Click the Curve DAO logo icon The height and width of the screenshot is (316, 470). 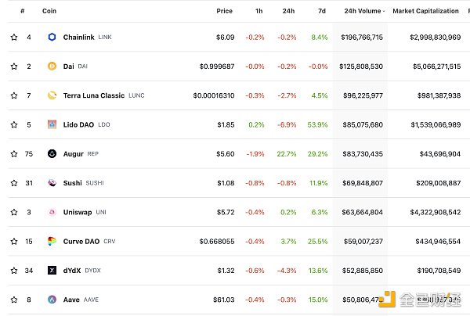[52, 241]
